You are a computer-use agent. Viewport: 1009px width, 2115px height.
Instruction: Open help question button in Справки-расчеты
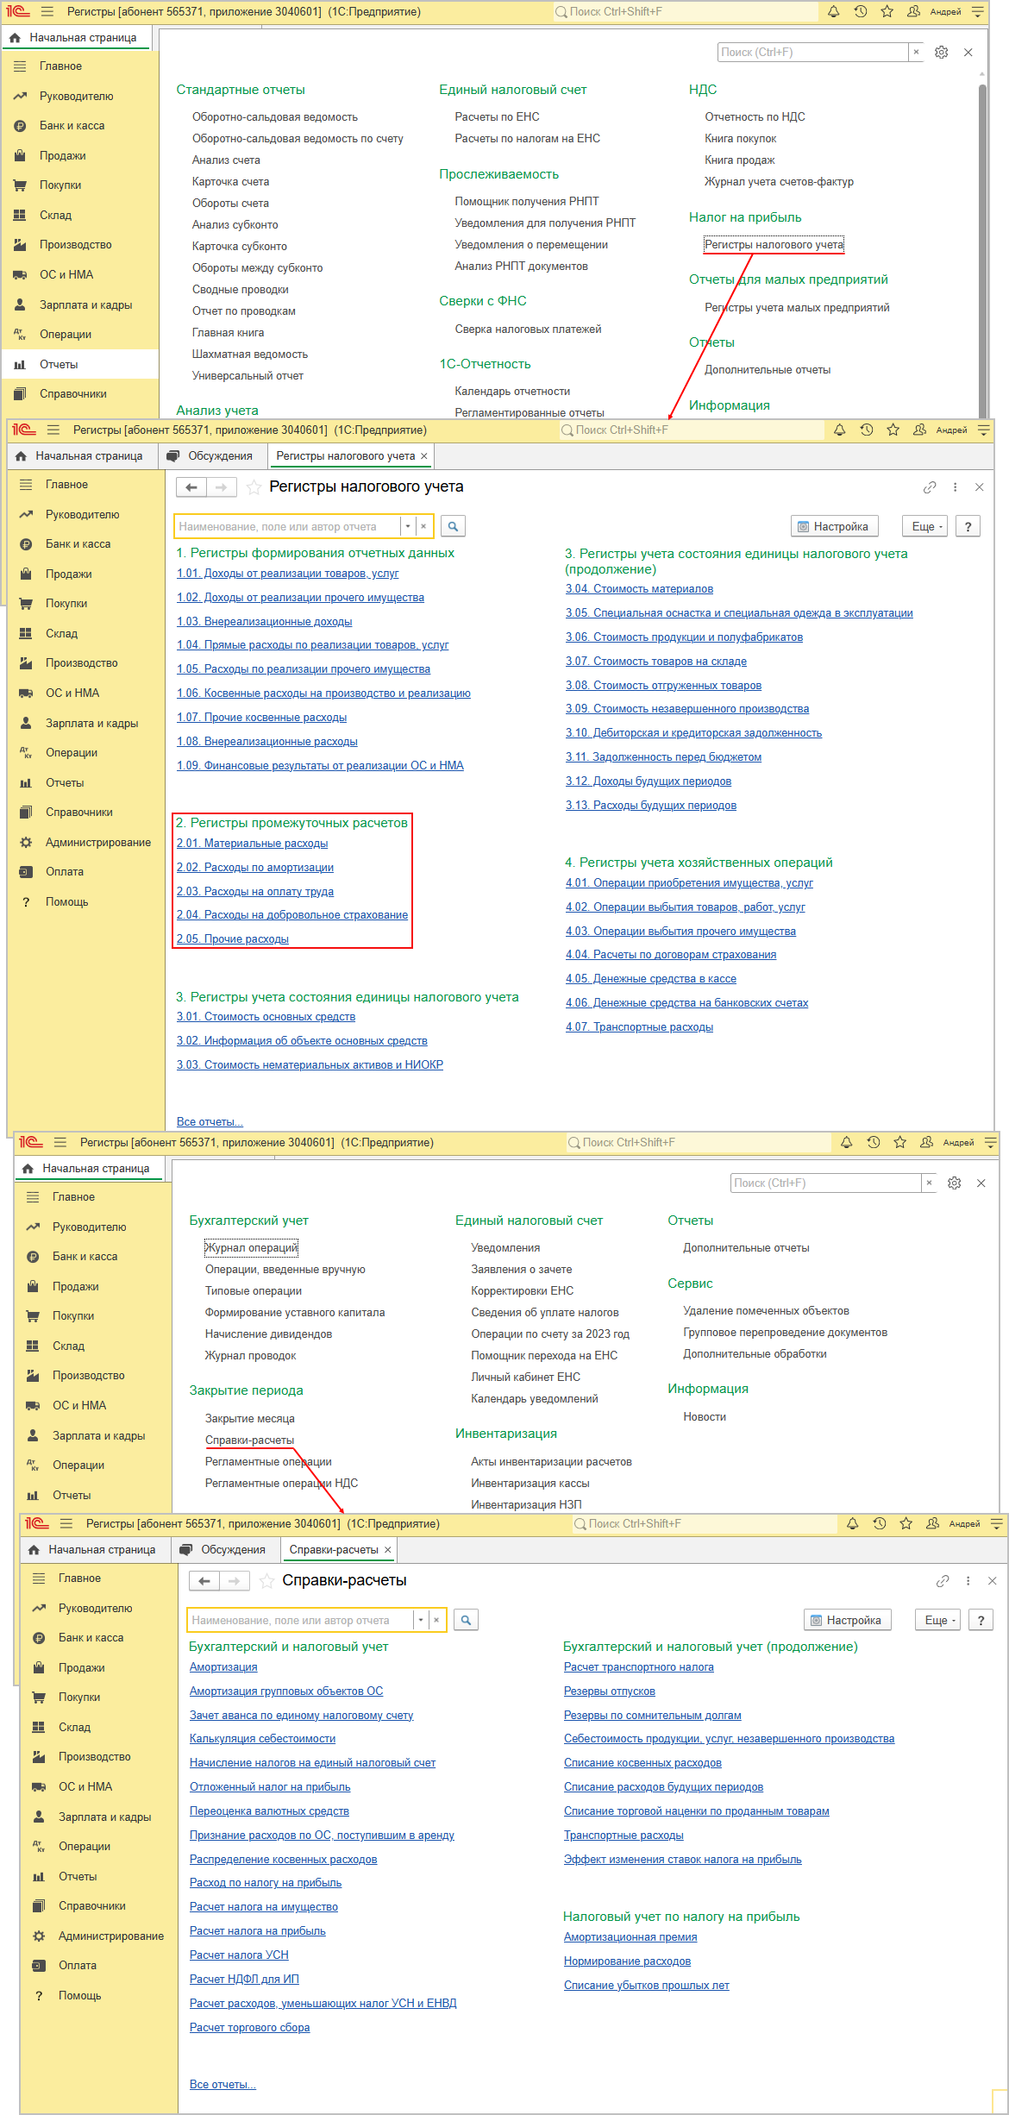click(x=981, y=1620)
